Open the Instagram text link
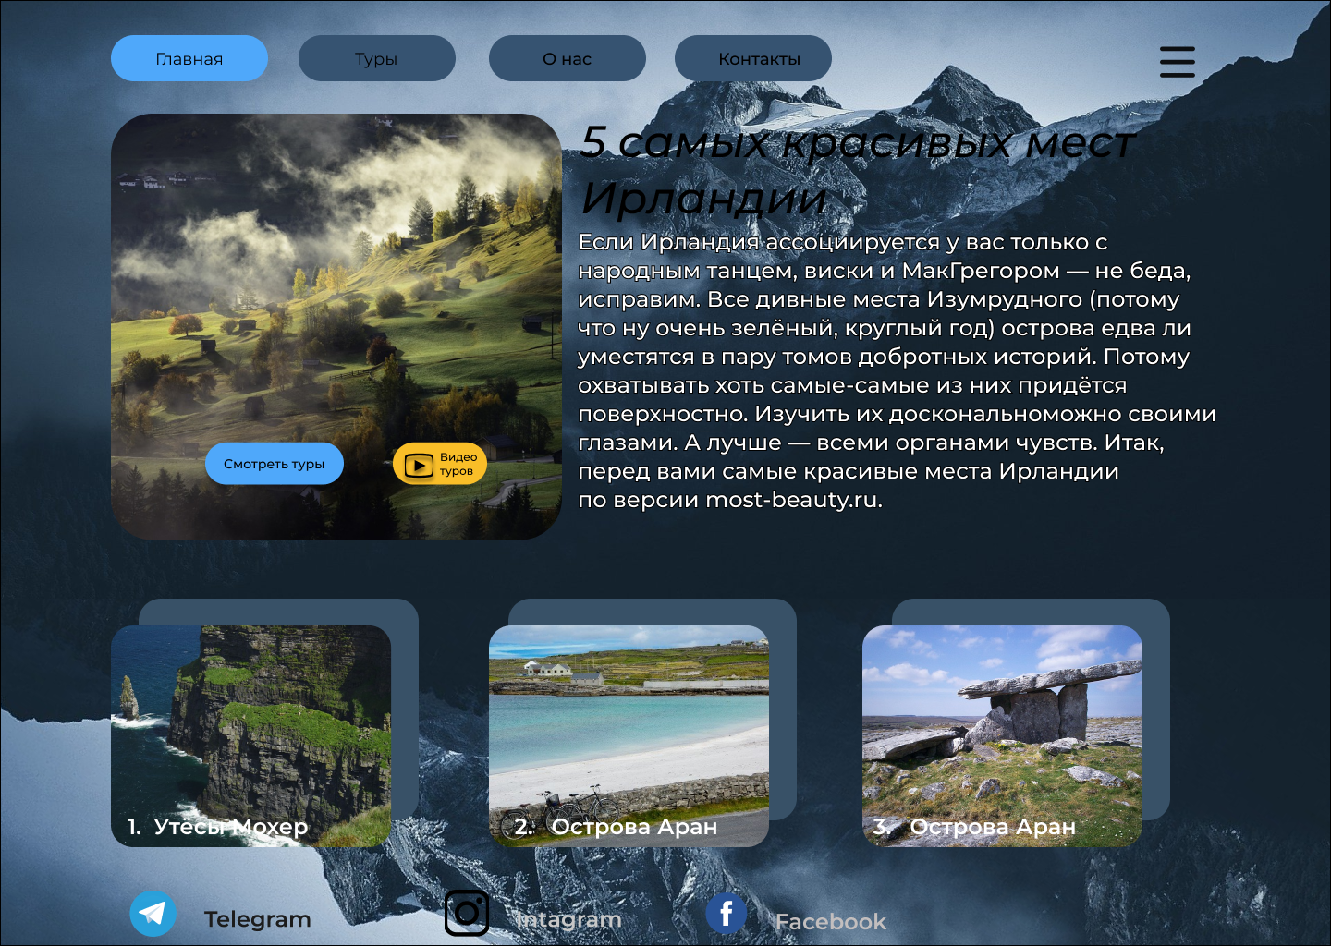 click(x=568, y=919)
